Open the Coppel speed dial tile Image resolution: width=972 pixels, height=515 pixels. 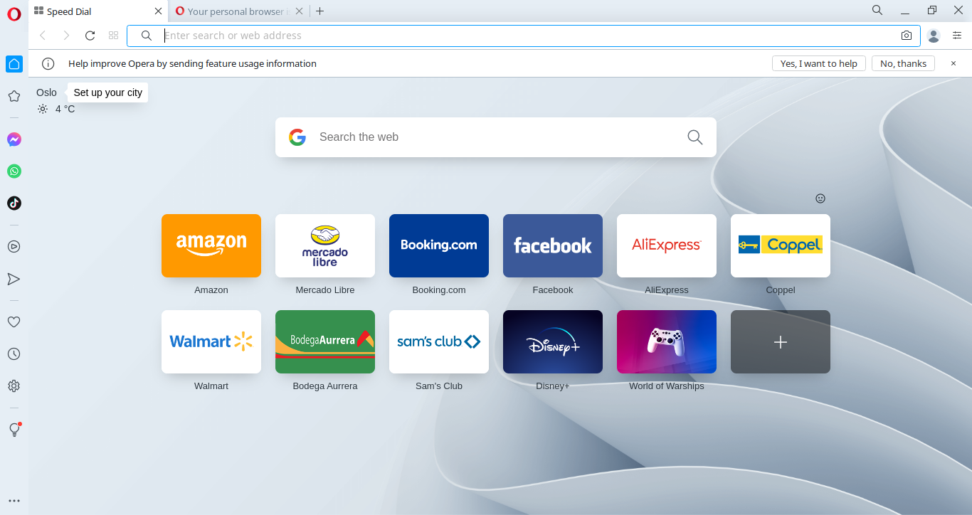click(781, 245)
